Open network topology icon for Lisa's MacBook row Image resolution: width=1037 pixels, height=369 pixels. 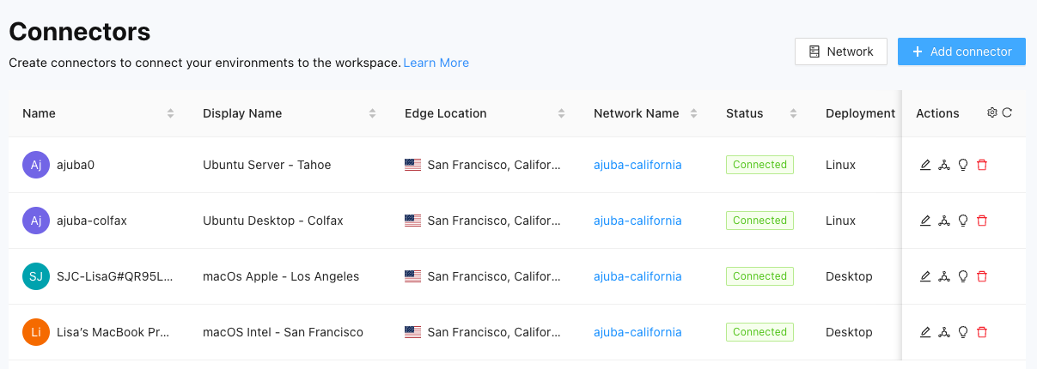point(944,332)
